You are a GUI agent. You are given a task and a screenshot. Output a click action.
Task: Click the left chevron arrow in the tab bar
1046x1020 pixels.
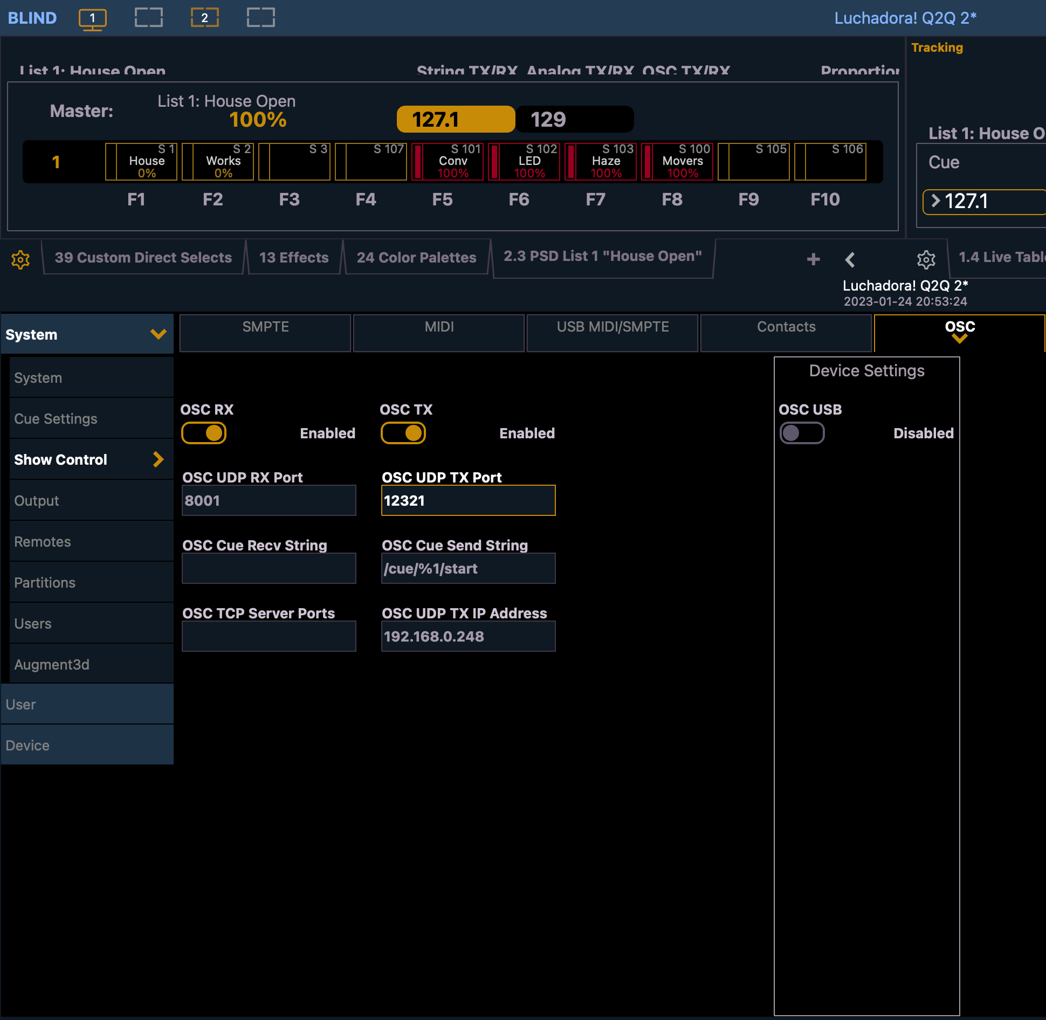tap(850, 259)
